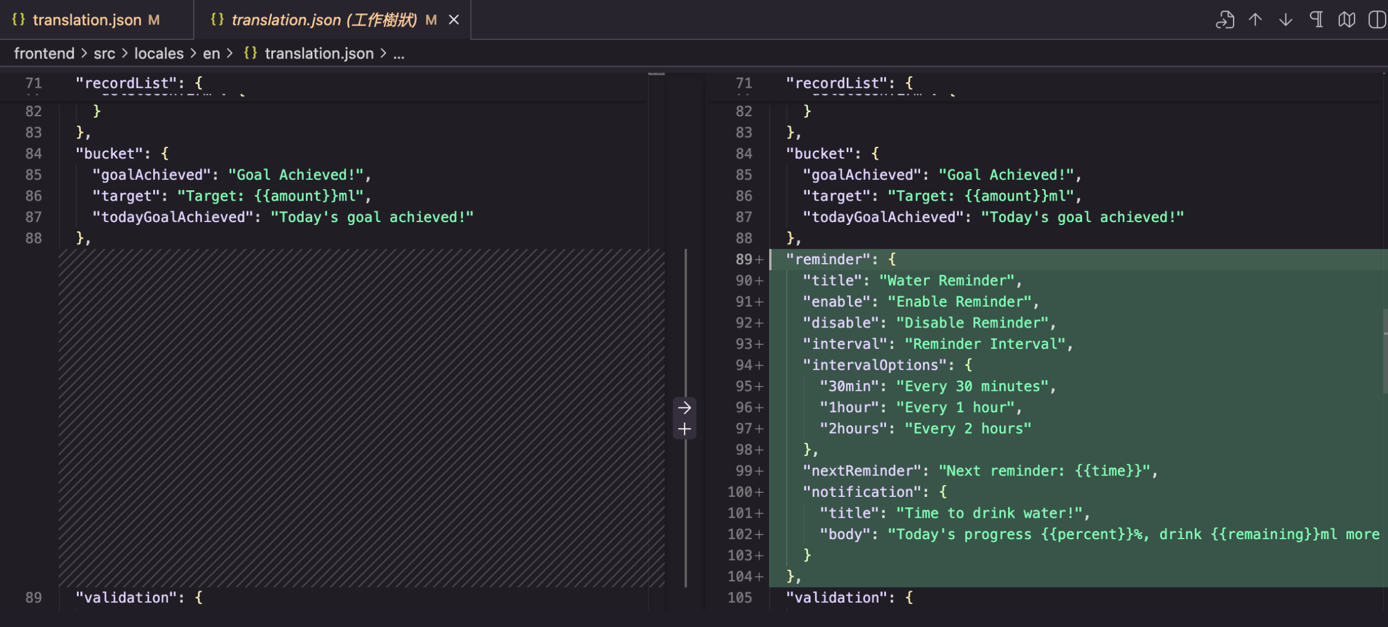Open the frontend breadcrumb dropdown
Viewport: 1388px width, 627px height.
coord(44,53)
